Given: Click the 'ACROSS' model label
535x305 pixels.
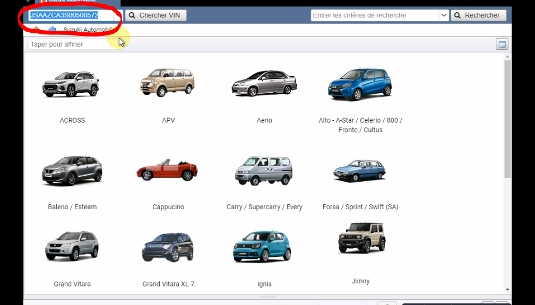Looking at the screenshot, I should click(x=72, y=121).
